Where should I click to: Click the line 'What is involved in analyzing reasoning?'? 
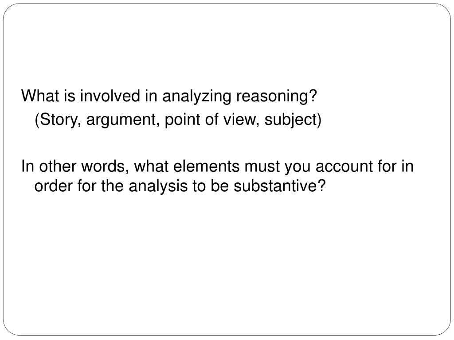169,96
